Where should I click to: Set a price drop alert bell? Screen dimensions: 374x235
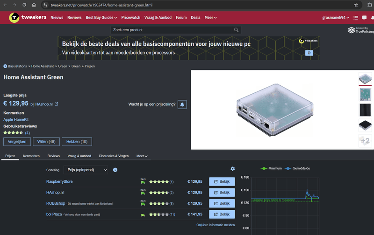point(182,104)
